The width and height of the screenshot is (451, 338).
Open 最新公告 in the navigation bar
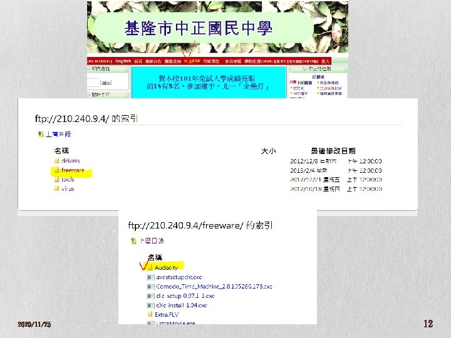point(153,61)
